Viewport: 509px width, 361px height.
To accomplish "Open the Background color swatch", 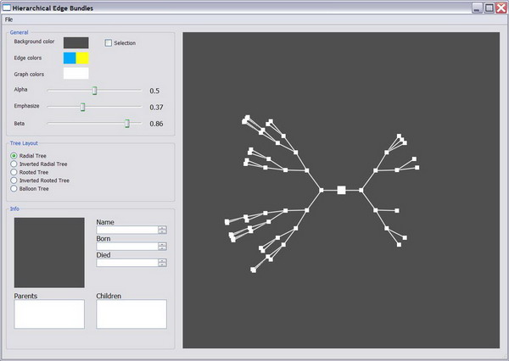I will pos(76,42).
